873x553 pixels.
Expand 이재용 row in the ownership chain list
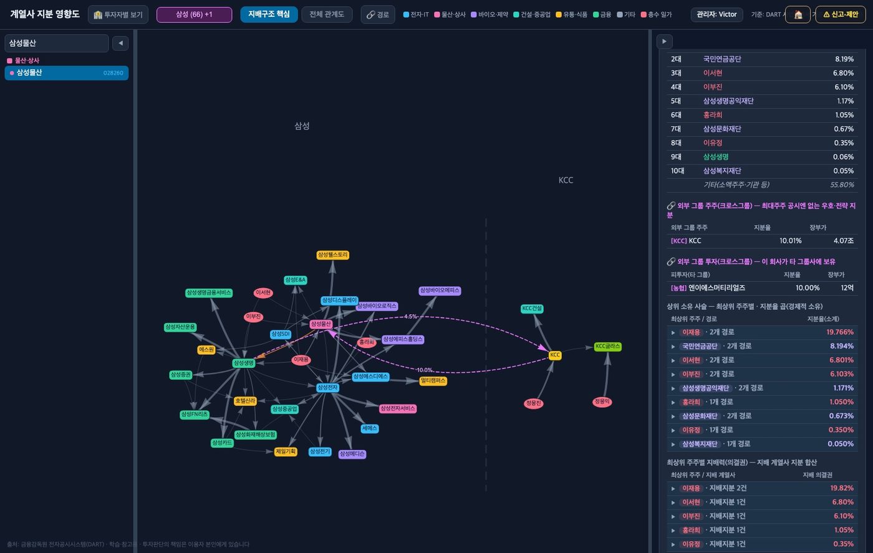(x=762, y=332)
